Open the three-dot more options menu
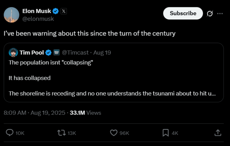This screenshot has height=146, width=230. tap(220, 13)
